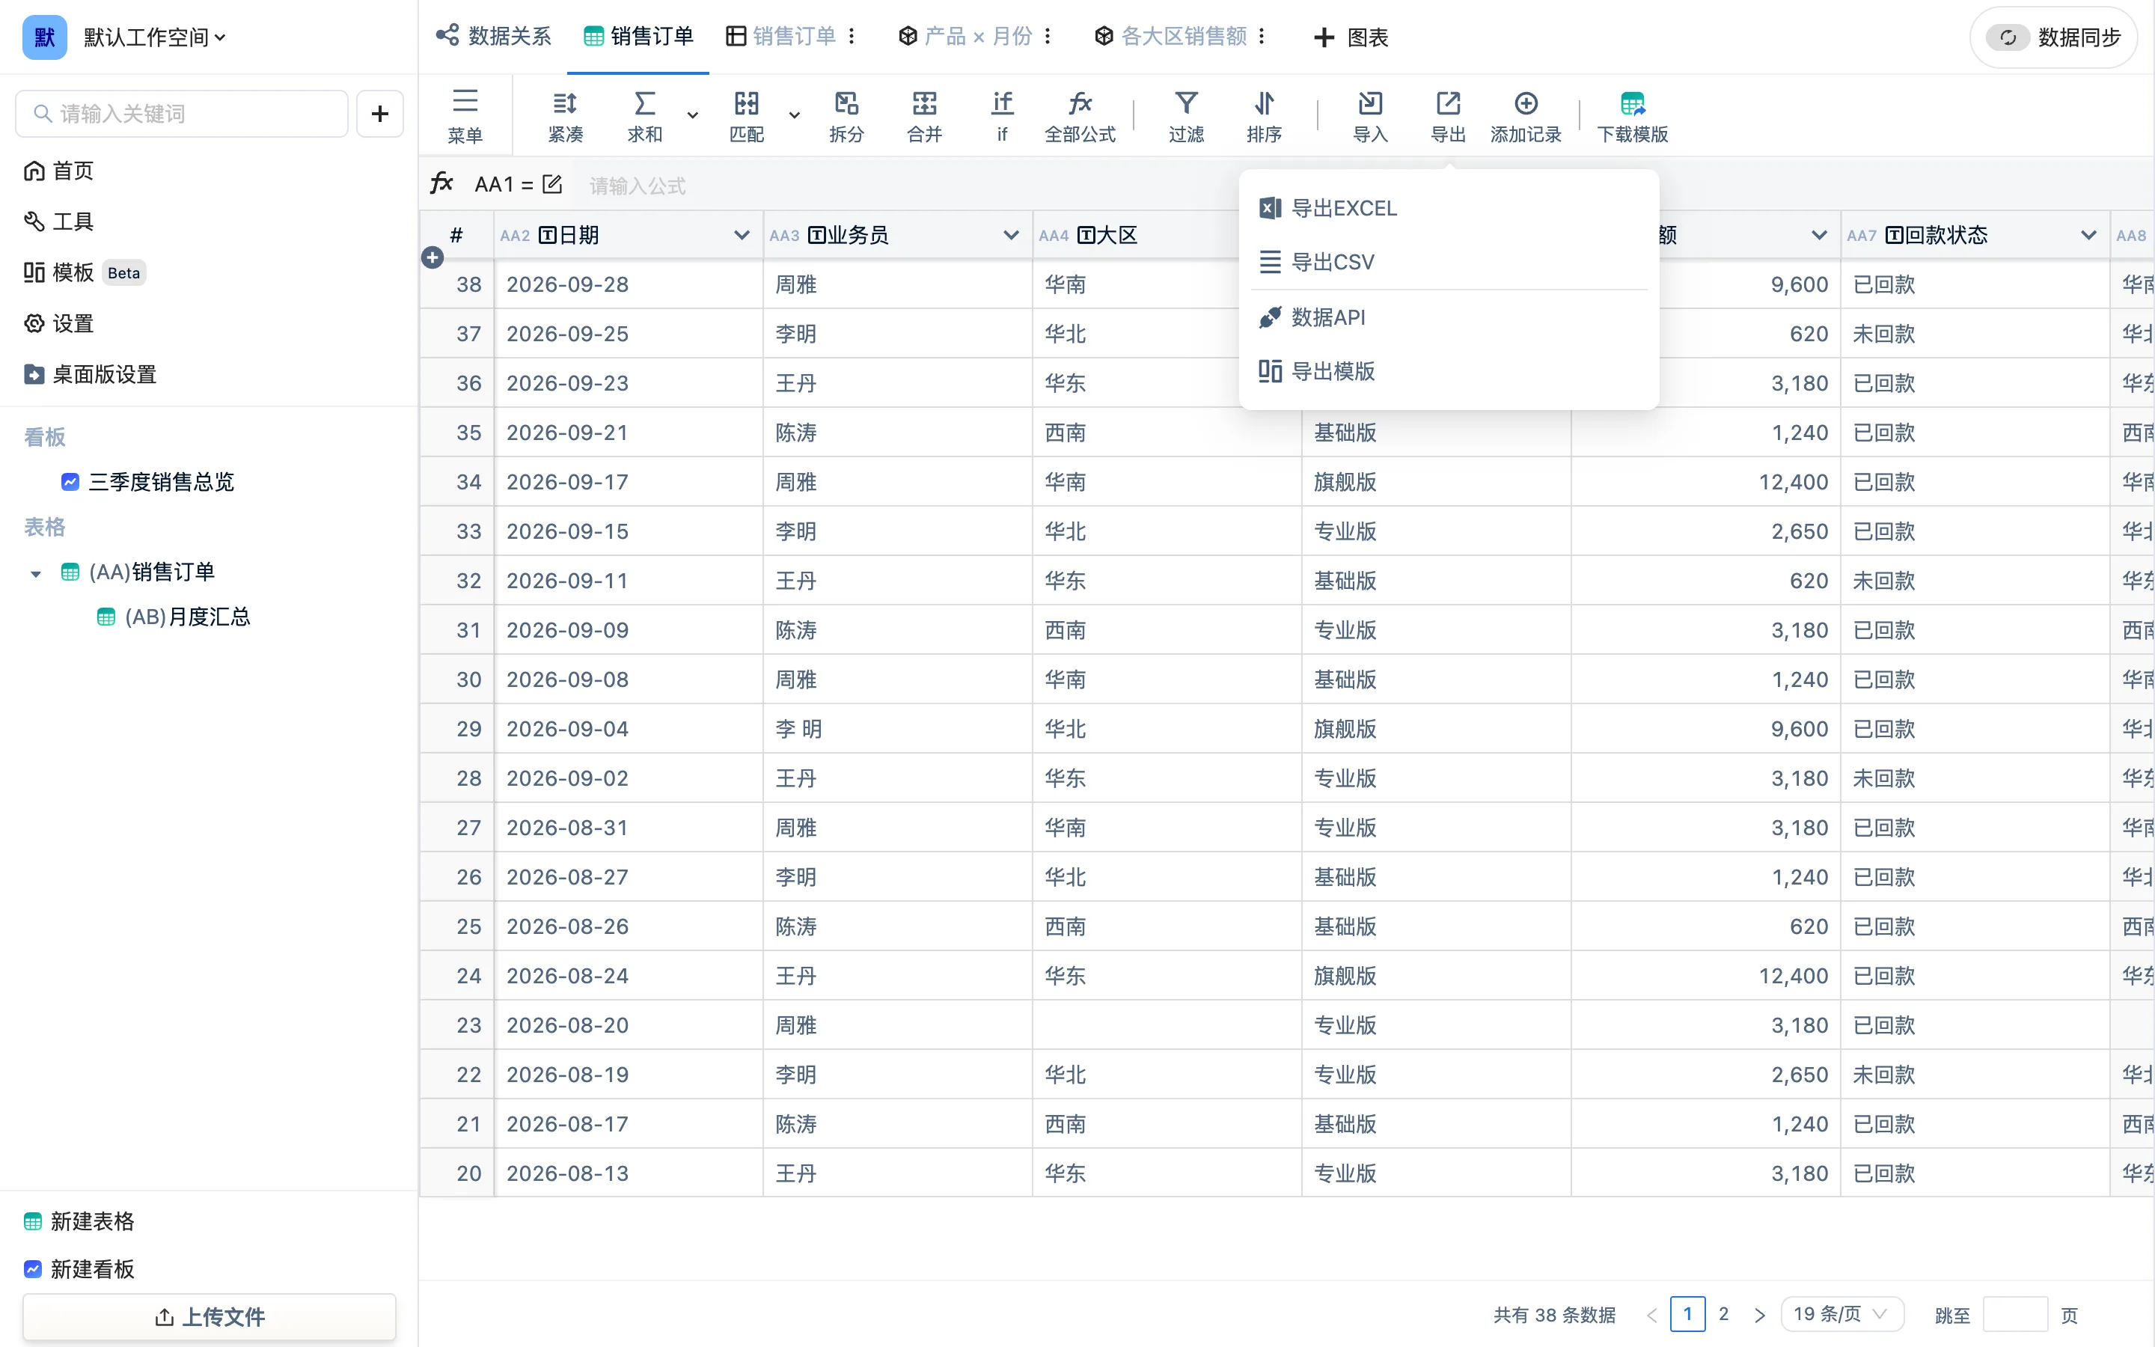The image size is (2155, 1347).
Task: Click the + 图表 add chart button
Action: (x=1351, y=37)
